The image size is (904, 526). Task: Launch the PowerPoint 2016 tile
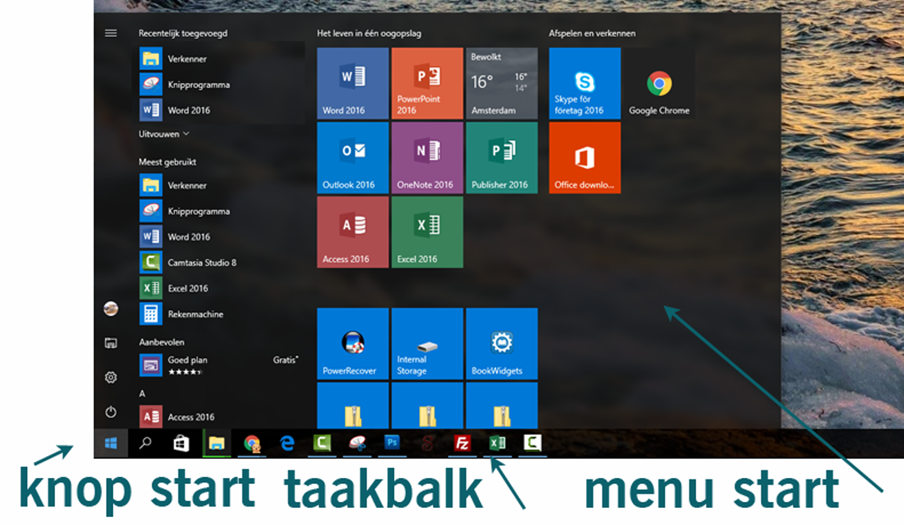427,83
